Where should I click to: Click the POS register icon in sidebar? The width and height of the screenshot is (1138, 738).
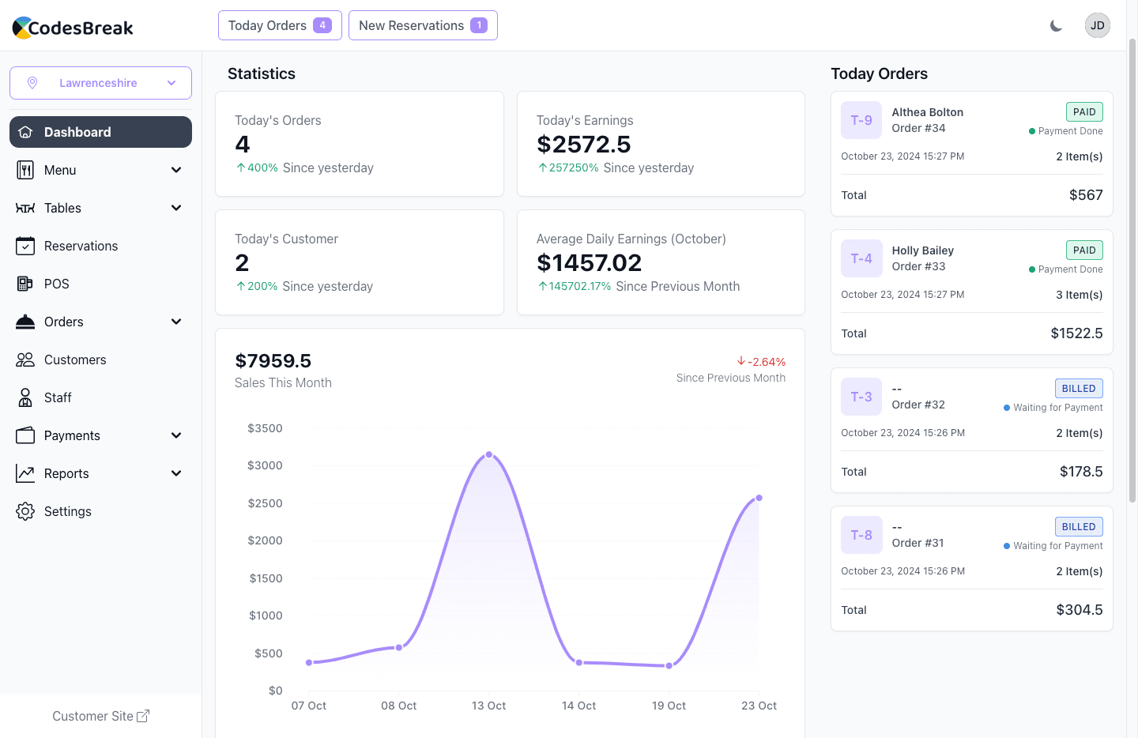[25, 284]
